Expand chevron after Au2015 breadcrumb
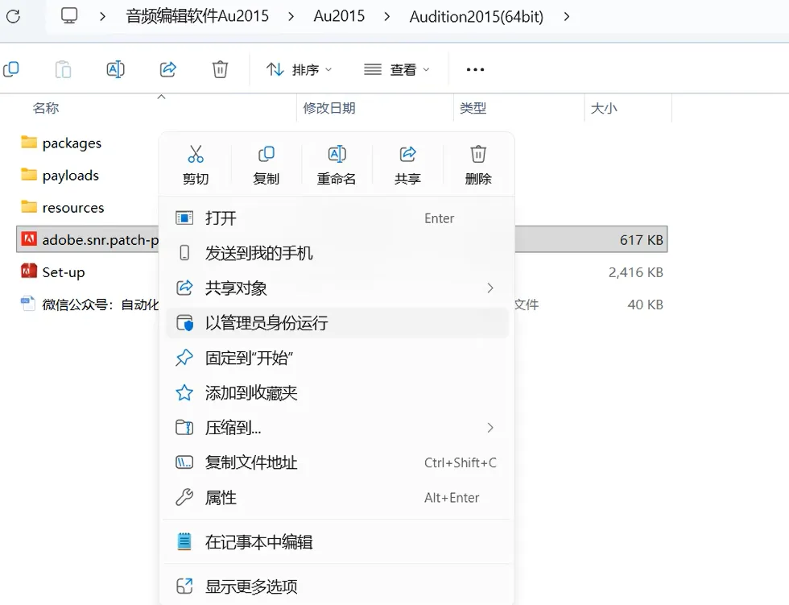This screenshot has height=605, width=789. pyautogui.click(x=386, y=17)
